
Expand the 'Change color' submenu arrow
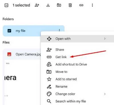[105, 94]
